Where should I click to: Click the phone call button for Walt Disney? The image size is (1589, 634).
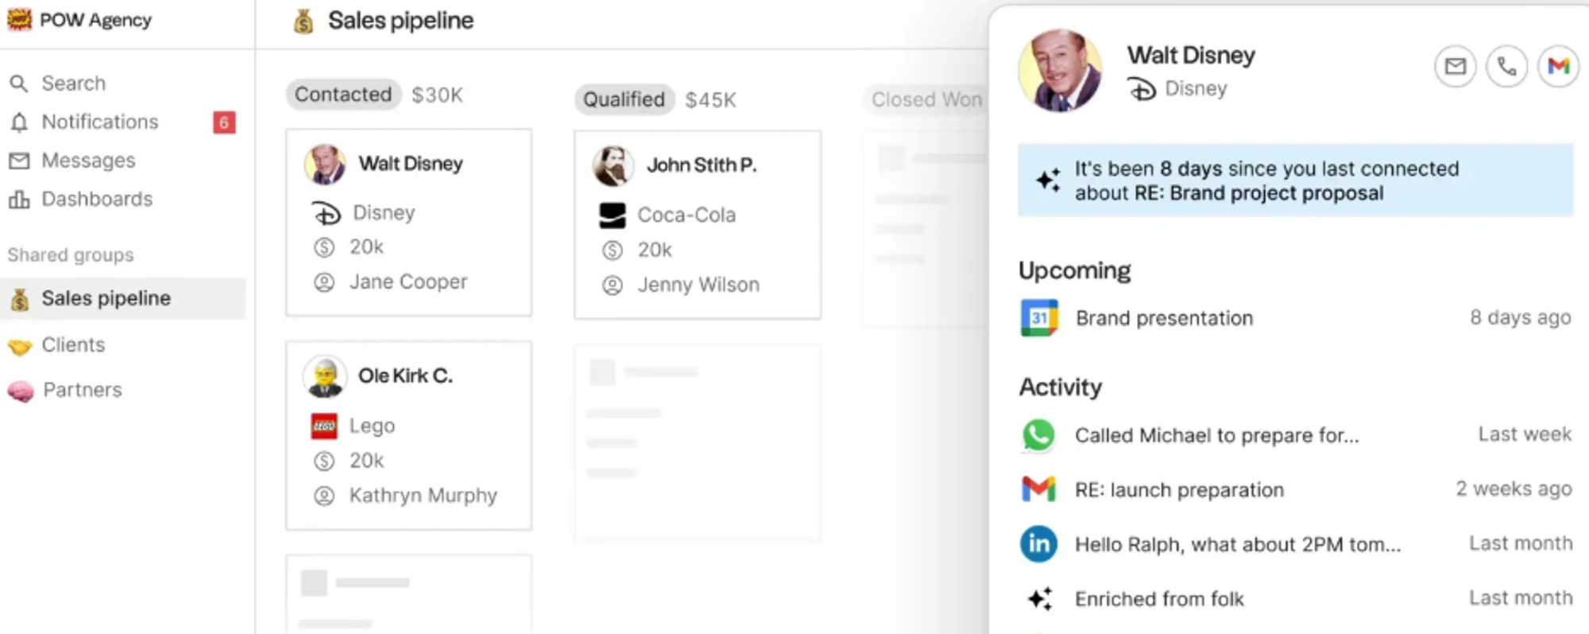click(1506, 66)
